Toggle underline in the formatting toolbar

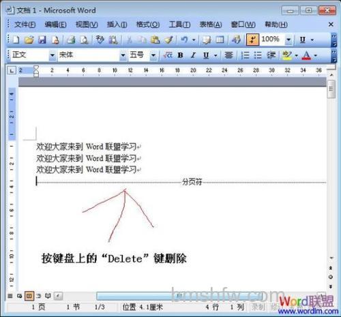coord(206,55)
